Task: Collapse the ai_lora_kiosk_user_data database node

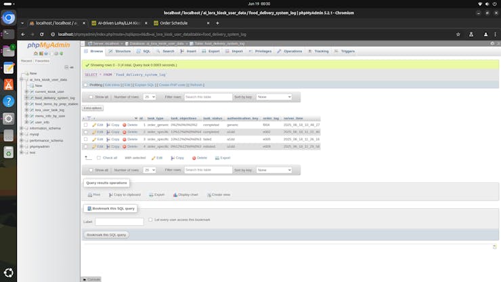Action: [22, 79]
